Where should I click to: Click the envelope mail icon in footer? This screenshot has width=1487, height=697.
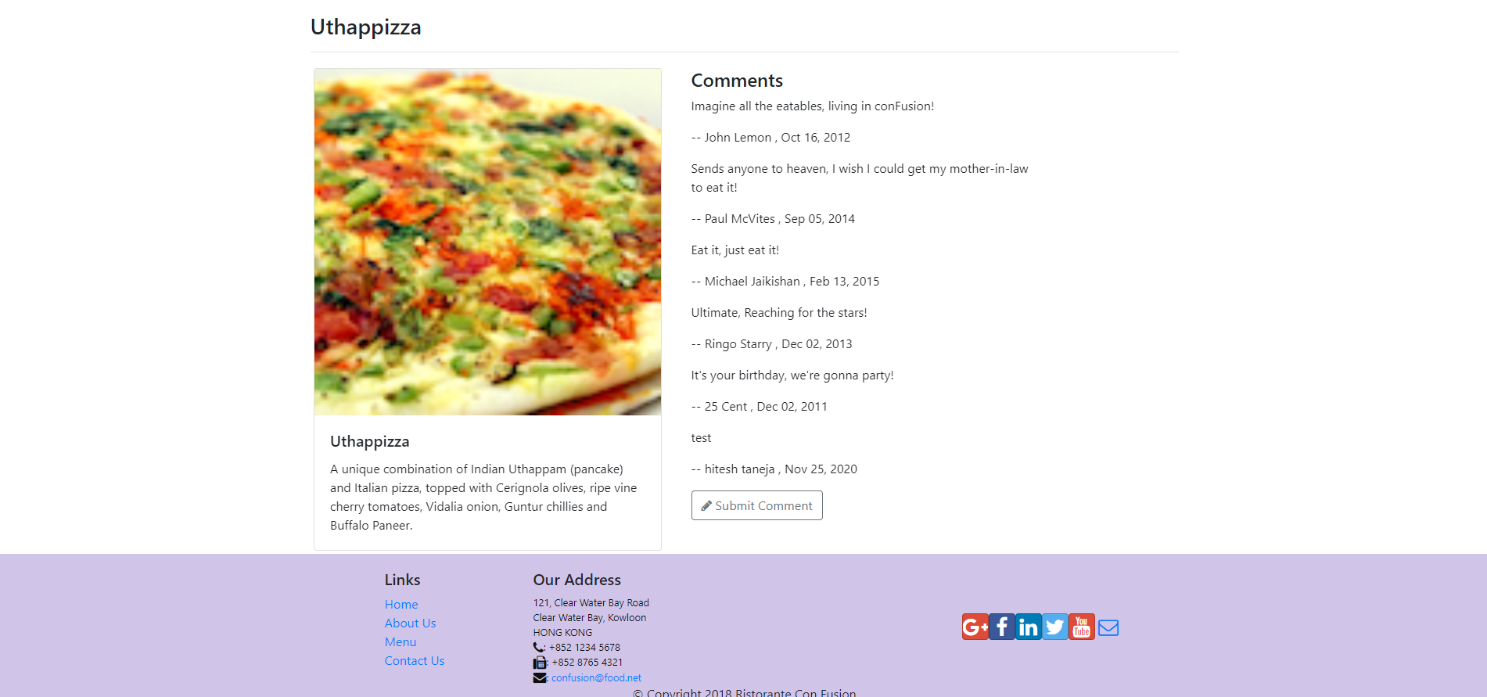(x=1108, y=627)
